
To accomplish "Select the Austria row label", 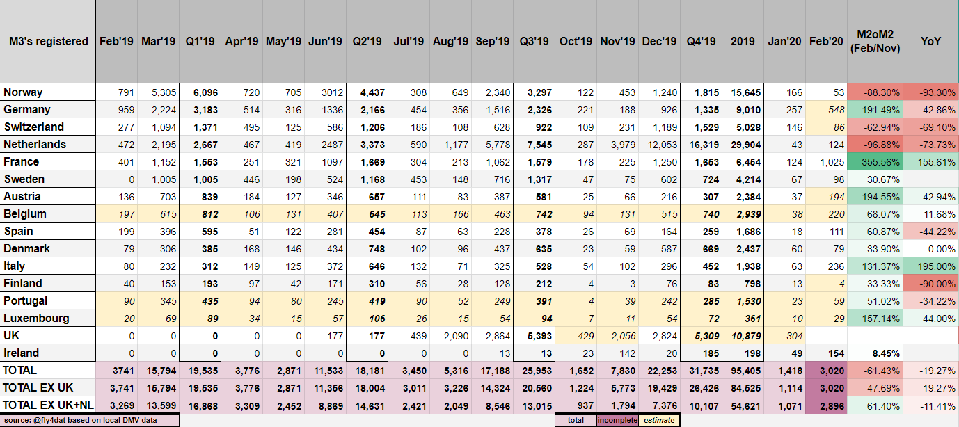I will pos(48,196).
